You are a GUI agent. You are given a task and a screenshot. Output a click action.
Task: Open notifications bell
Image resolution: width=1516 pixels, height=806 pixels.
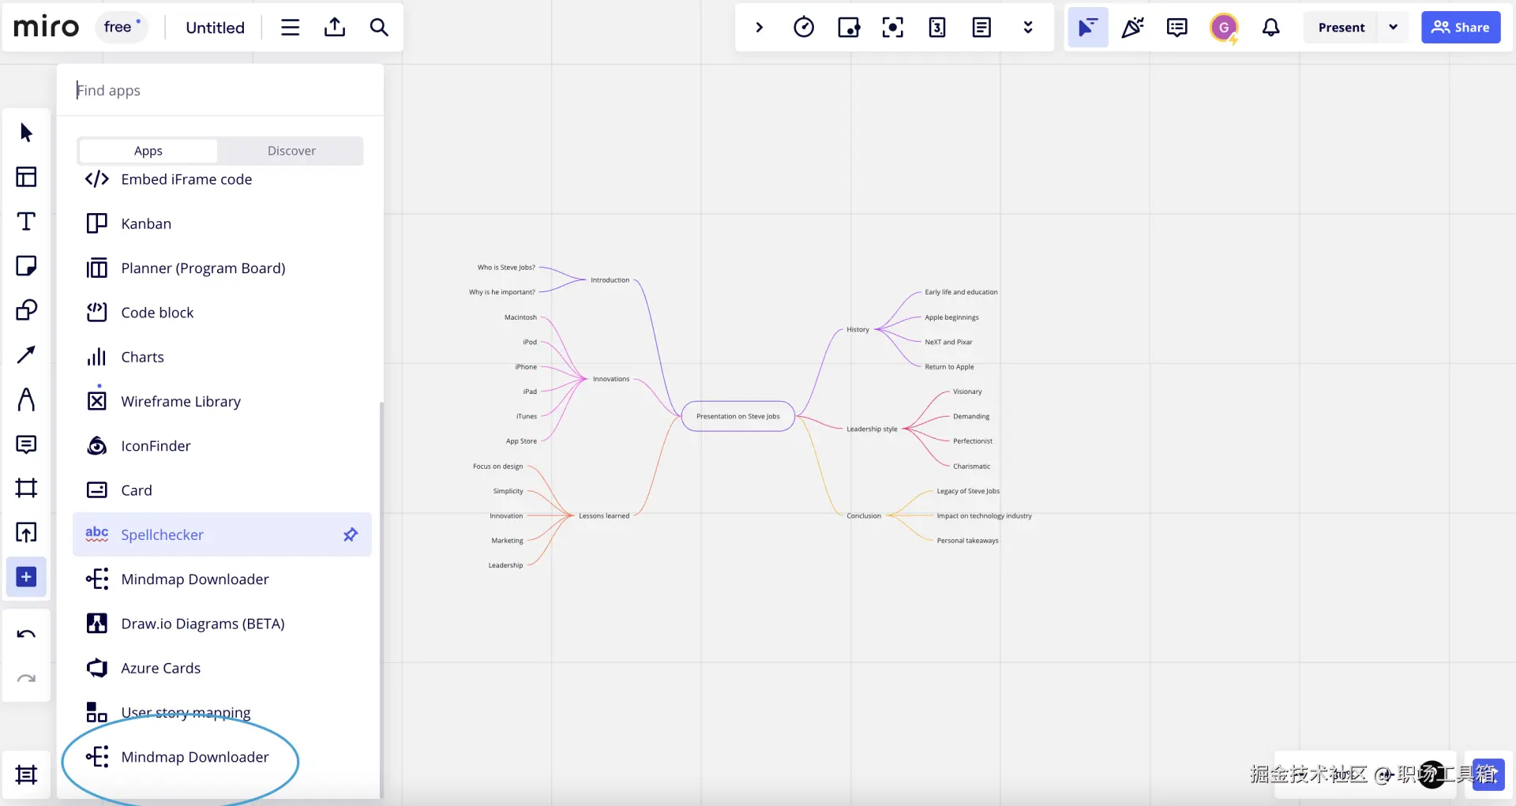pos(1270,28)
